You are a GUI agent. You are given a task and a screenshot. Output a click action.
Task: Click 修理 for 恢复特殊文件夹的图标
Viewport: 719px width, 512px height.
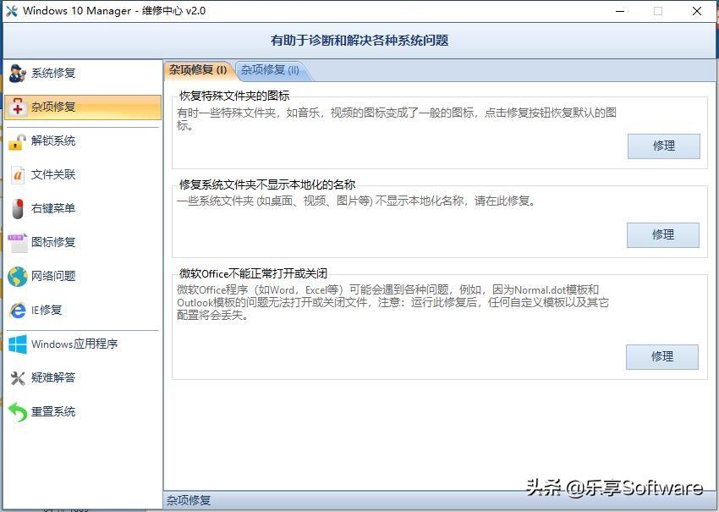[x=663, y=146]
